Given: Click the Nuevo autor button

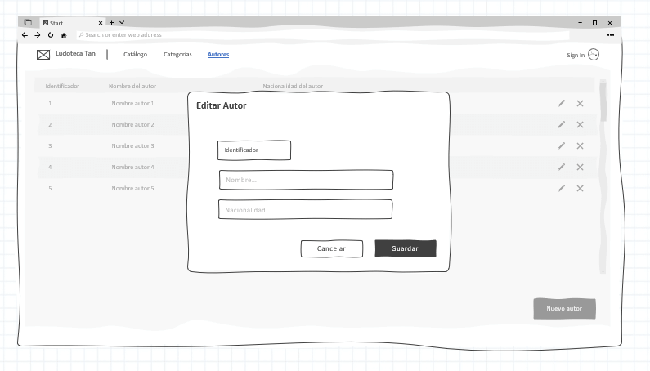Looking at the screenshot, I should tap(564, 309).
